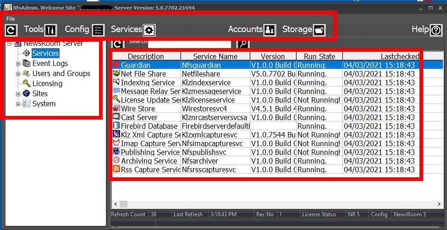The height and width of the screenshot is (230, 447).
Task: Click the Publishing Service globe icon
Action: (116, 152)
